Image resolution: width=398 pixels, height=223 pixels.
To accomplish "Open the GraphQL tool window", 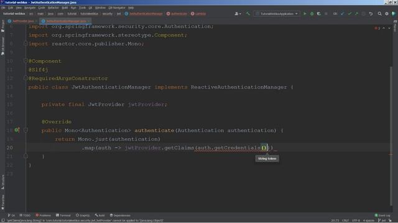I will [83, 216].
